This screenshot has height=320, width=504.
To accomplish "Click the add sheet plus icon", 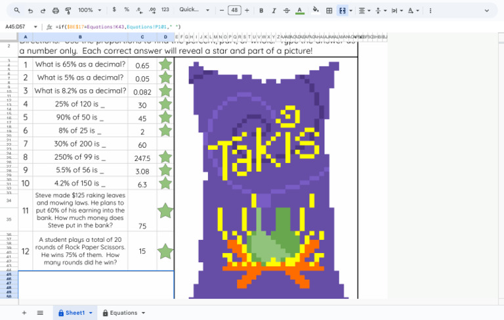I will click(24, 313).
